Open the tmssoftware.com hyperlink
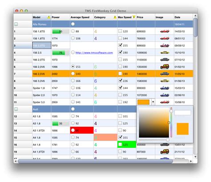Viewport: 211px width, 182px height. tap(94, 53)
